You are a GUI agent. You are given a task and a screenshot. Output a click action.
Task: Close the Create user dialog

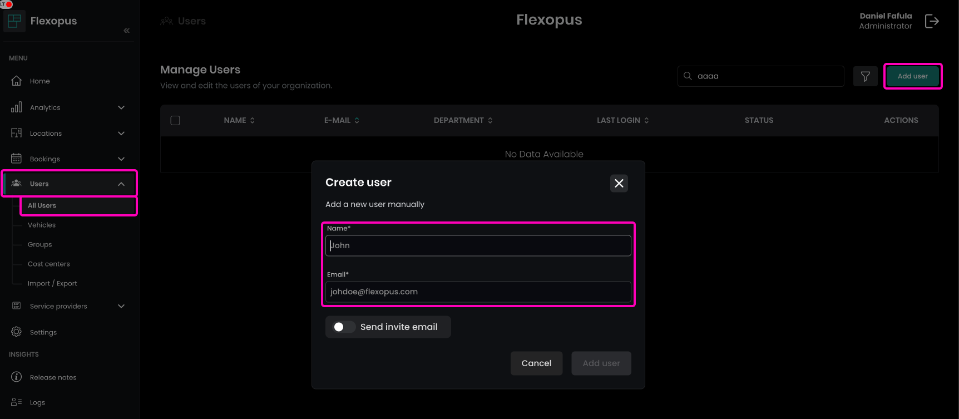point(619,184)
